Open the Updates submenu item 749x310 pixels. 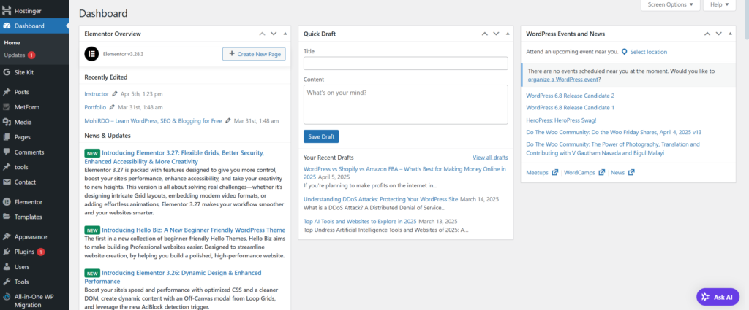pyautogui.click(x=15, y=55)
